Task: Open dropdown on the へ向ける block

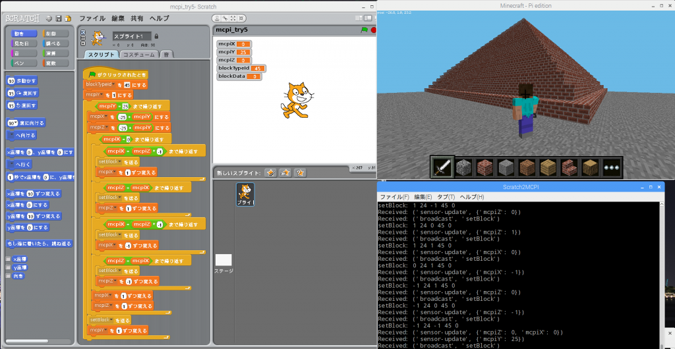Action: coord(11,136)
